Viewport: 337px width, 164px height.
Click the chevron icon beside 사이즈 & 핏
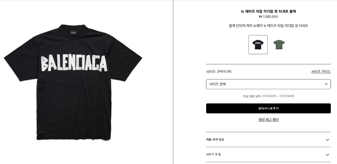coord(327,154)
